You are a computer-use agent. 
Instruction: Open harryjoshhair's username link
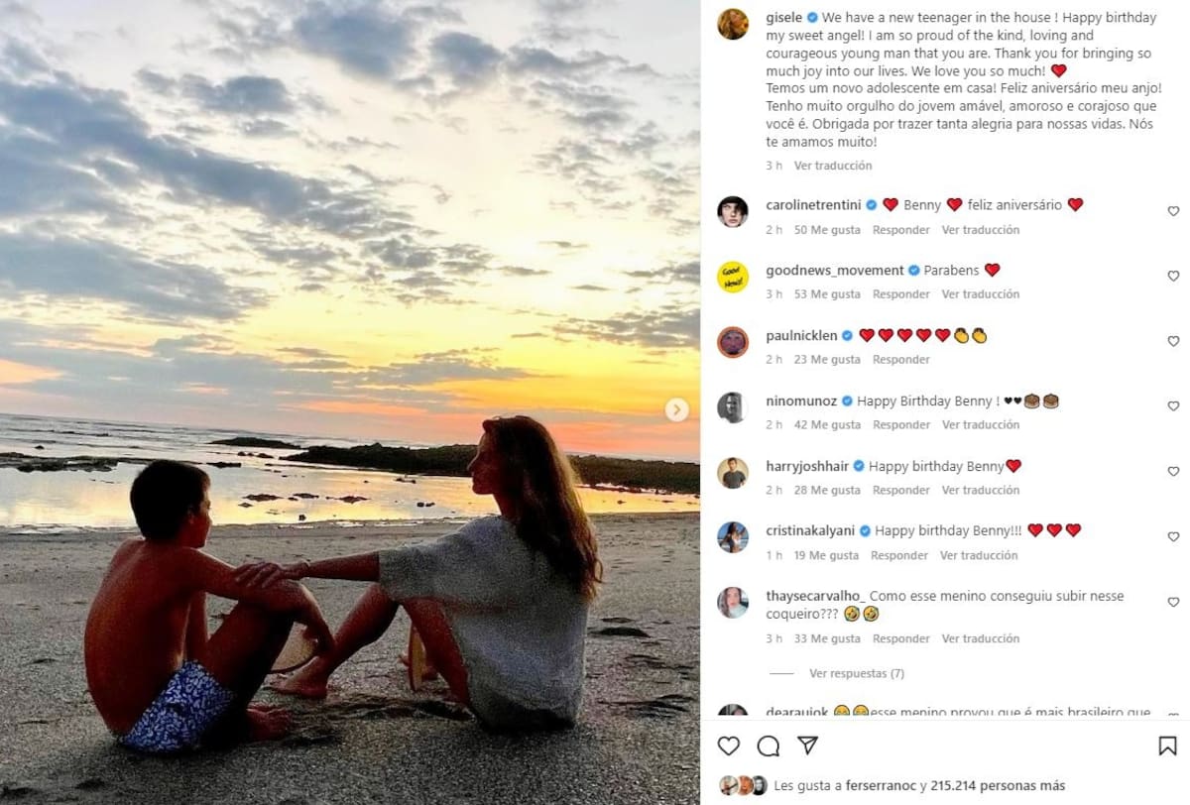tap(807, 466)
